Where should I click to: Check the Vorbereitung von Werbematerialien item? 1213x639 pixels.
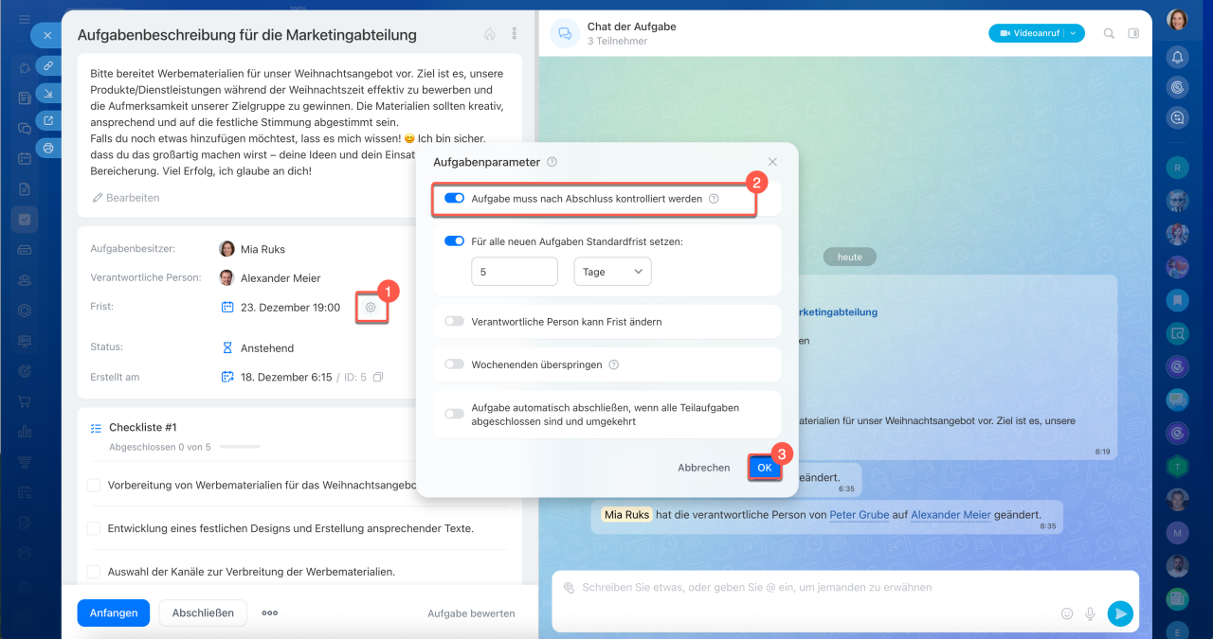click(x=94, y=486)
